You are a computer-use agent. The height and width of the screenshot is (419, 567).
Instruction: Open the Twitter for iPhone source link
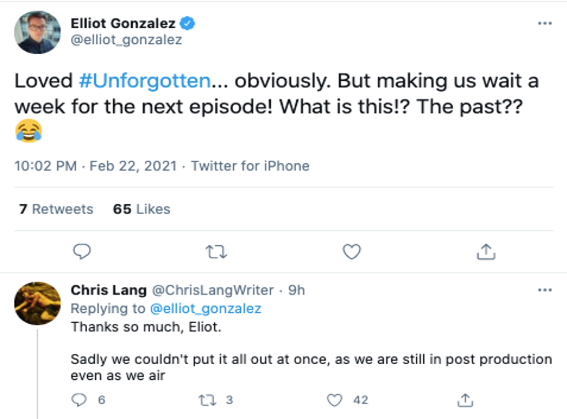click(250, 166)
